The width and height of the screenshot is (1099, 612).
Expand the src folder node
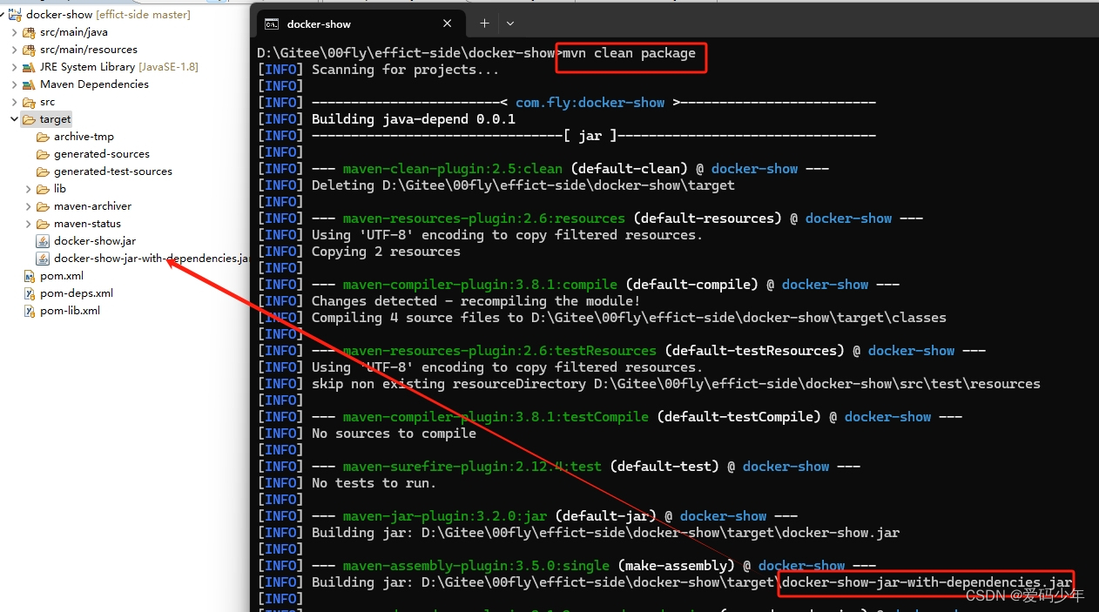(15, 102)
